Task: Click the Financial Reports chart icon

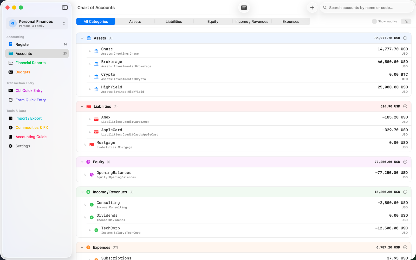Action: click(11, 63)
